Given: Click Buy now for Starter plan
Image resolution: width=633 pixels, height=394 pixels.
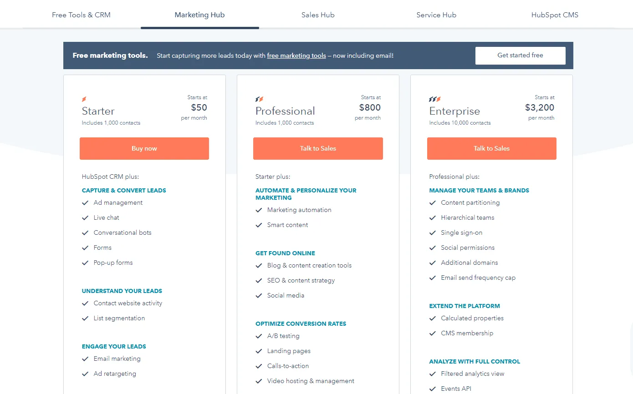Looking at the screenshot, I should coord(144,149).
